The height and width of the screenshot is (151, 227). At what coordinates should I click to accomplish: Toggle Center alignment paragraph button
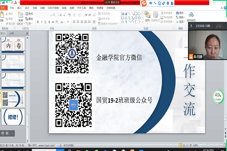pos(78,22)
